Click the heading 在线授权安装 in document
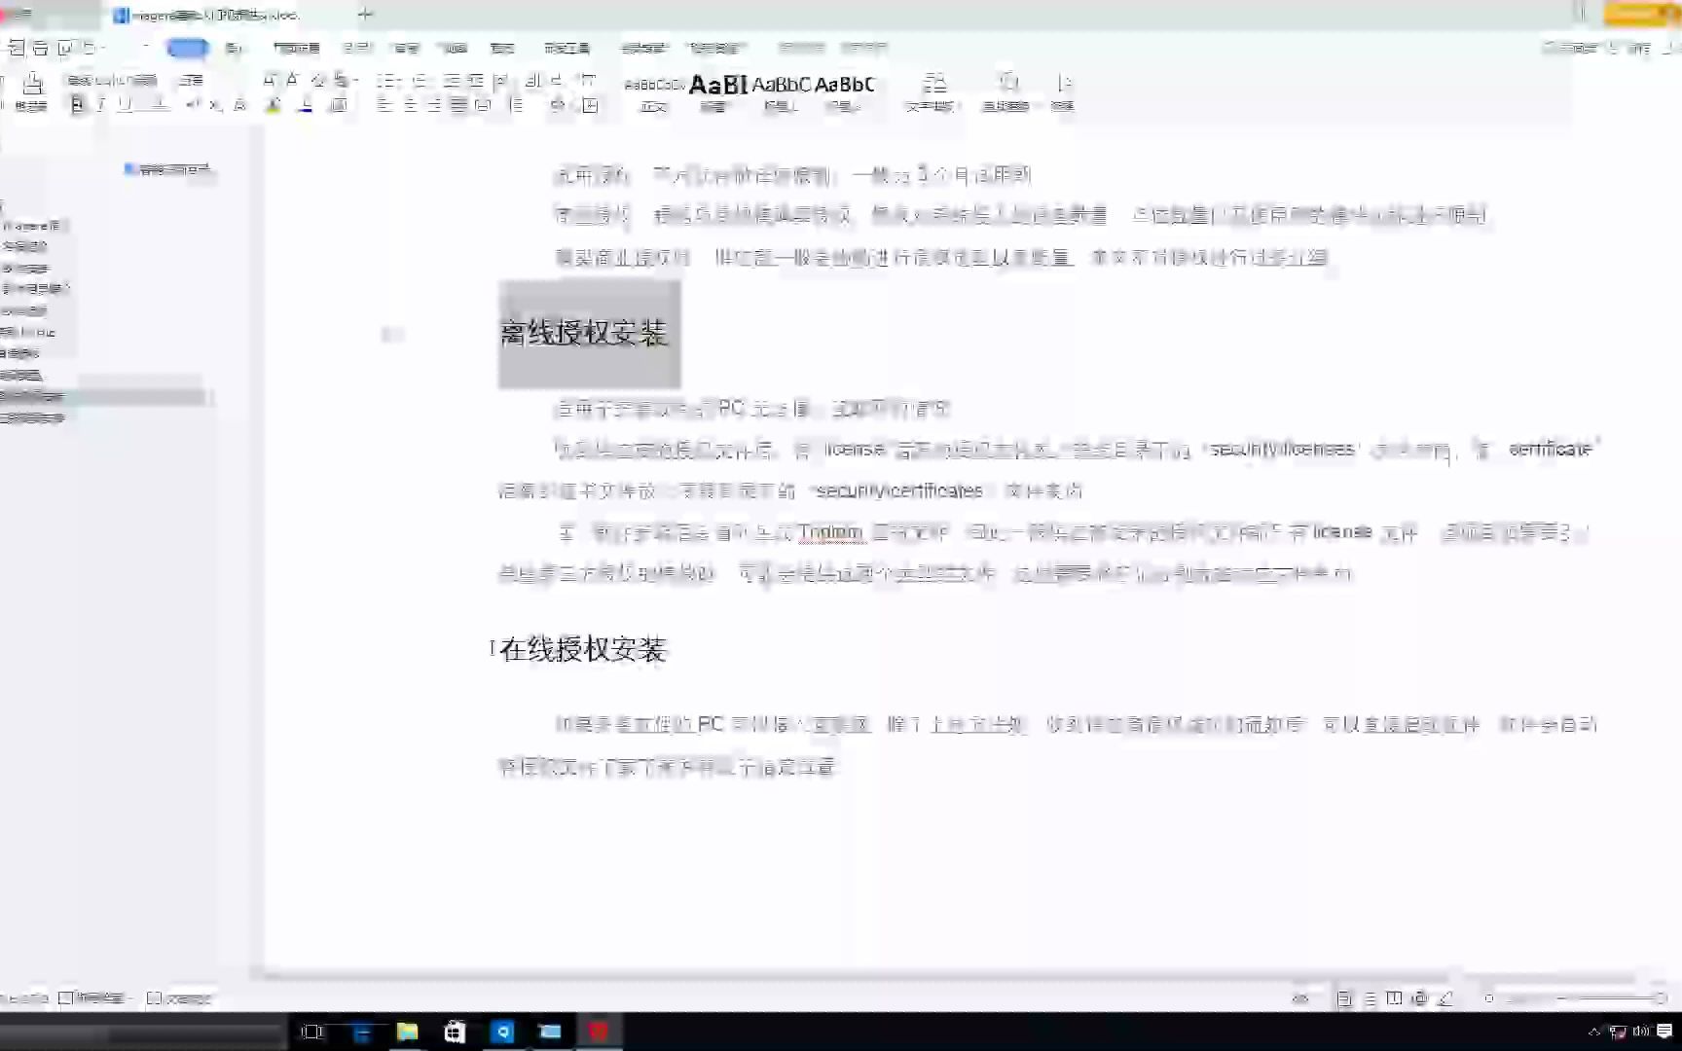Viewport: 1682px width, 1051px height. tap(583, 649)
